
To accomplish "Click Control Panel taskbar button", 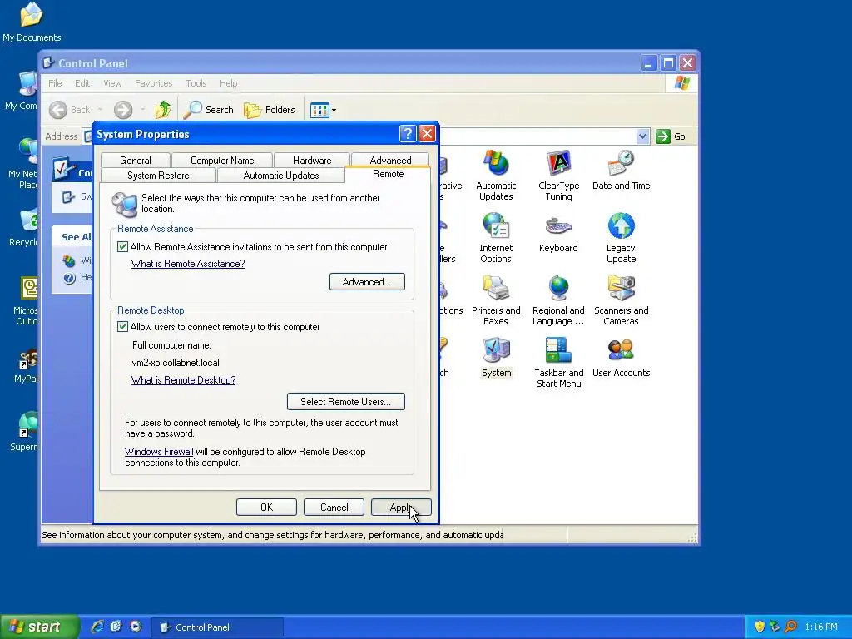I will [x=216, y=627].
